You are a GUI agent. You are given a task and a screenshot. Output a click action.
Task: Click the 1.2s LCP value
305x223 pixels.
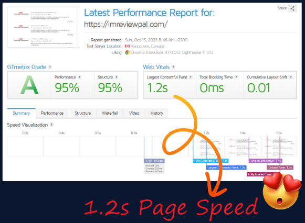coord(157,88)
